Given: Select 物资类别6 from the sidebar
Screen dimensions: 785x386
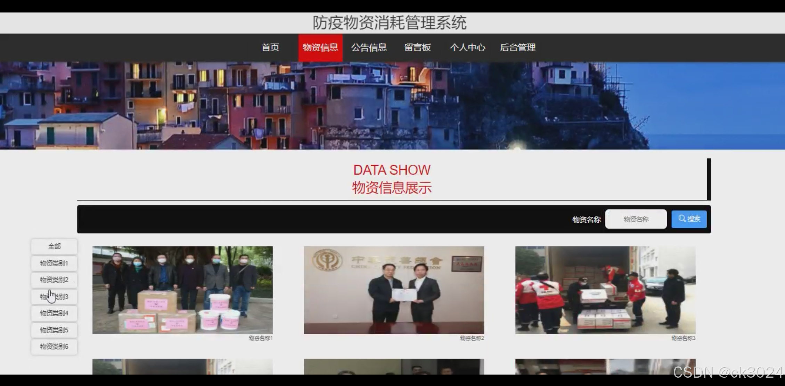Looking at the screenshot, I should point(54,346).
